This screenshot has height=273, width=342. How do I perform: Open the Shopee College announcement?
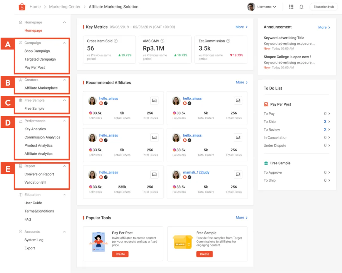pos(289,62)
